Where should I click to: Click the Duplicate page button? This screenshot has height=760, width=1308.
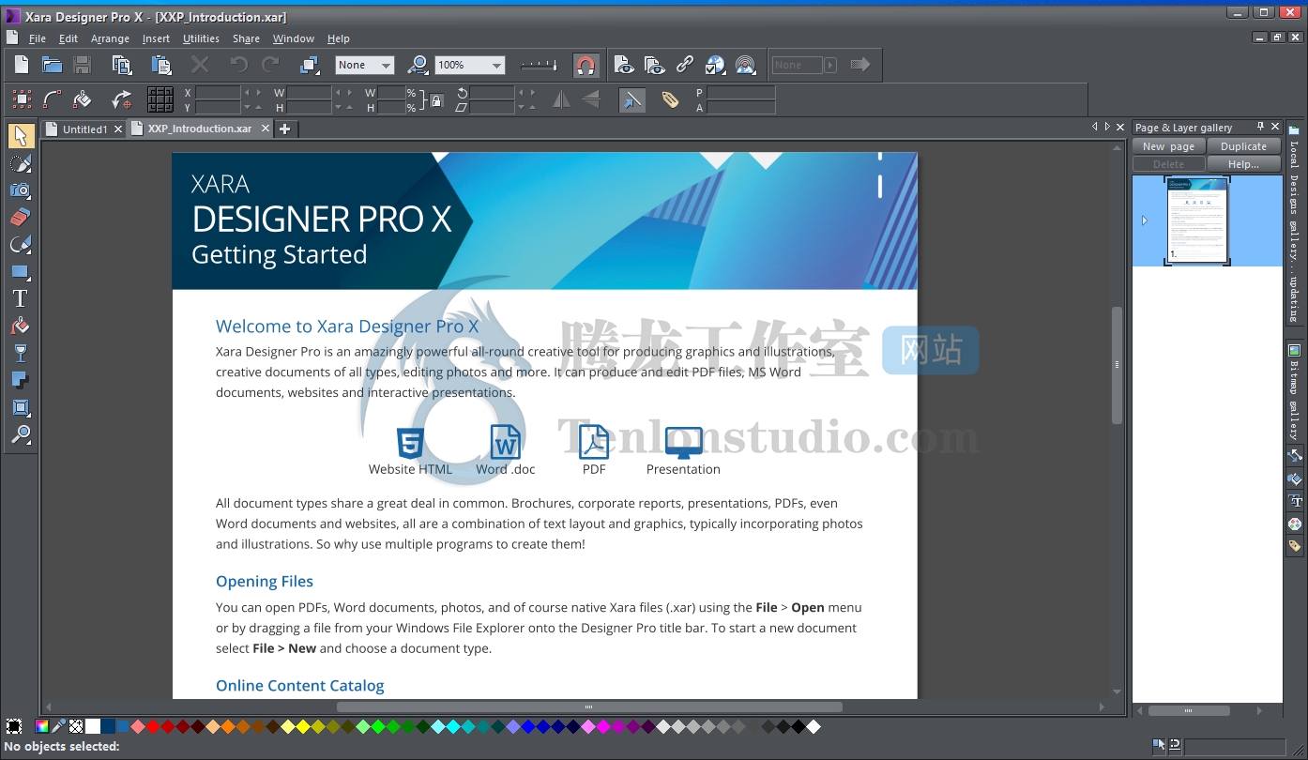click(x=1243, y=146)
